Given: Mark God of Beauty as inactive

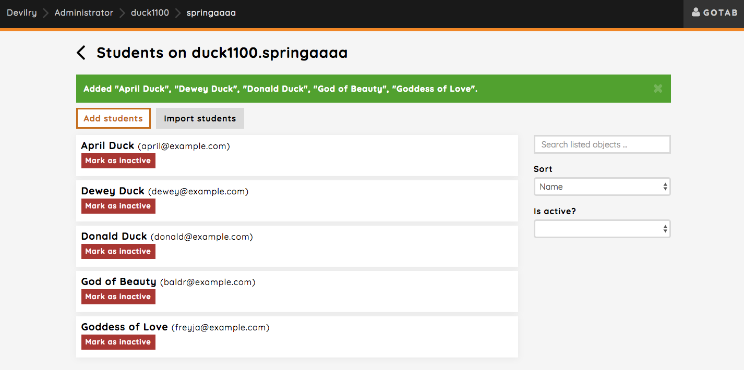Looking at the screenshot, I should click(118, 297).
